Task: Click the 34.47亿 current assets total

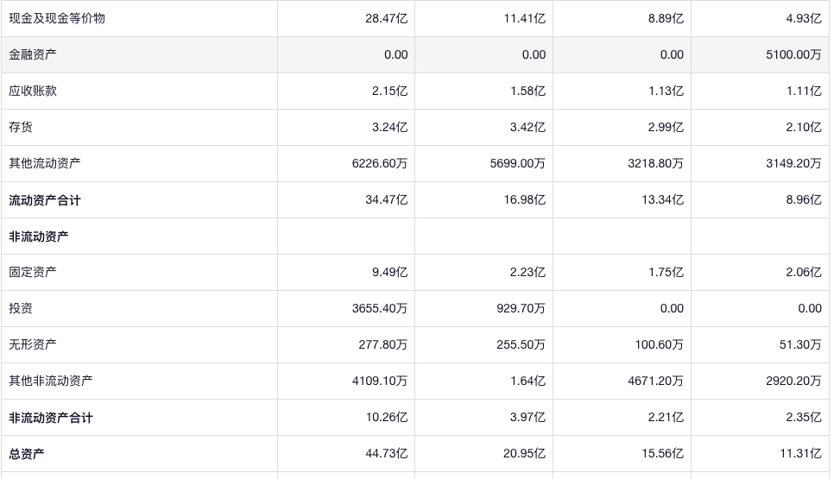Action: click(x=389, y=200)
